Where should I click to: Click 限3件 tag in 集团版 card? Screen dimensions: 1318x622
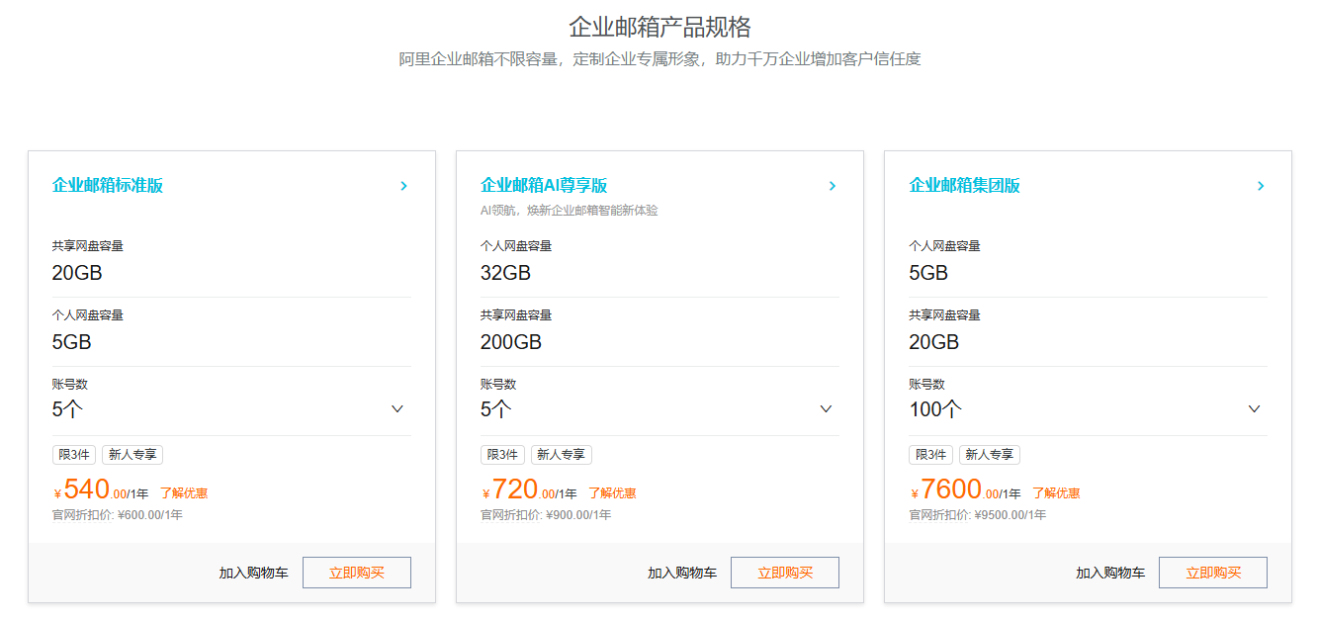[x=930, y=455]
